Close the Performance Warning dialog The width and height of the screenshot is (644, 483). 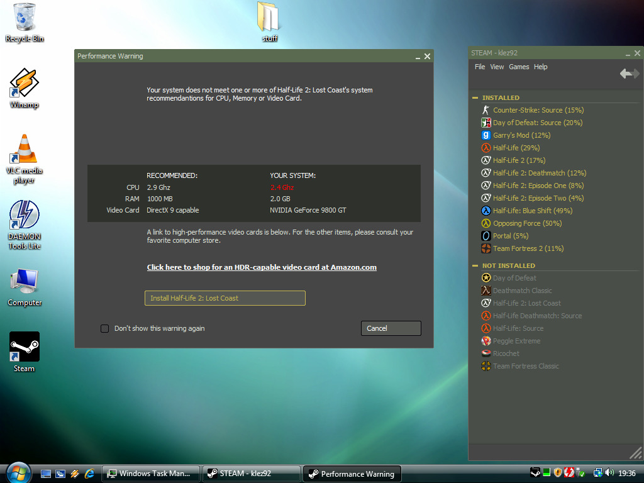tap(427, 56)
